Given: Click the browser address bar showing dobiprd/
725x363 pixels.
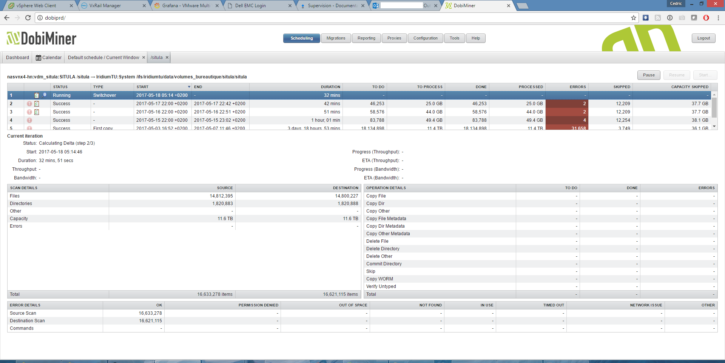Looking at the screenshot, I should tap(332, 18).
